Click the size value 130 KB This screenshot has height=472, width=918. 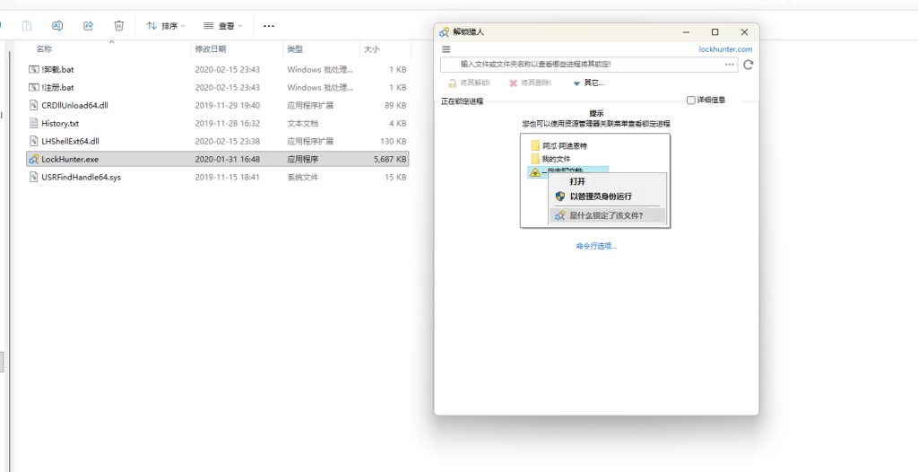393,141
